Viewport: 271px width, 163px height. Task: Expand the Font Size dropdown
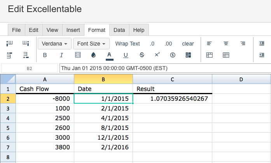91,44
